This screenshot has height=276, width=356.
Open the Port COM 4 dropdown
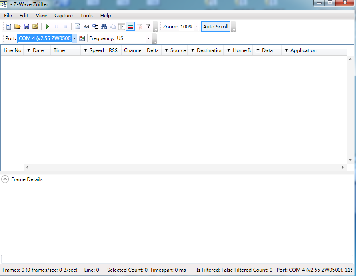[x=74, y=38]
